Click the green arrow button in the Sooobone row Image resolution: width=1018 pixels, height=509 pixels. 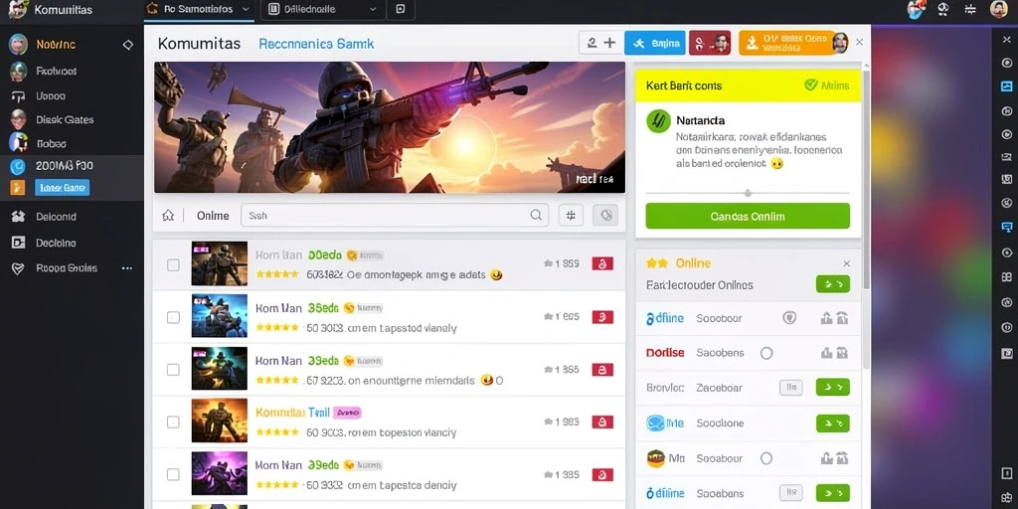833,424
